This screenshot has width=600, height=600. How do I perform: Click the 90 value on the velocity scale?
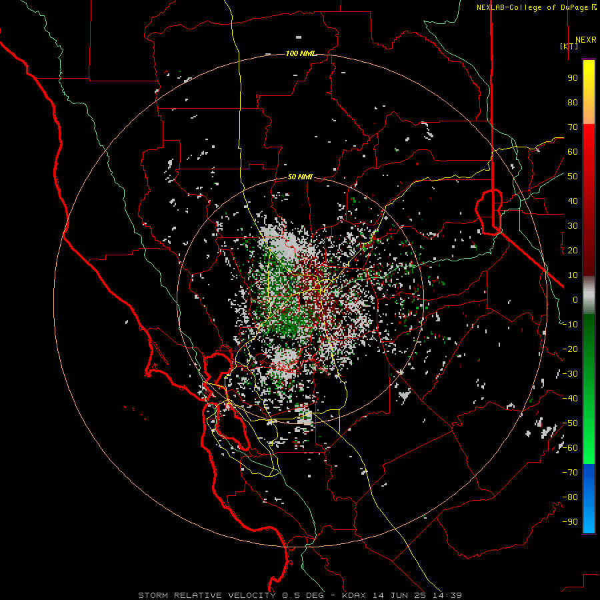click(573, 78)
